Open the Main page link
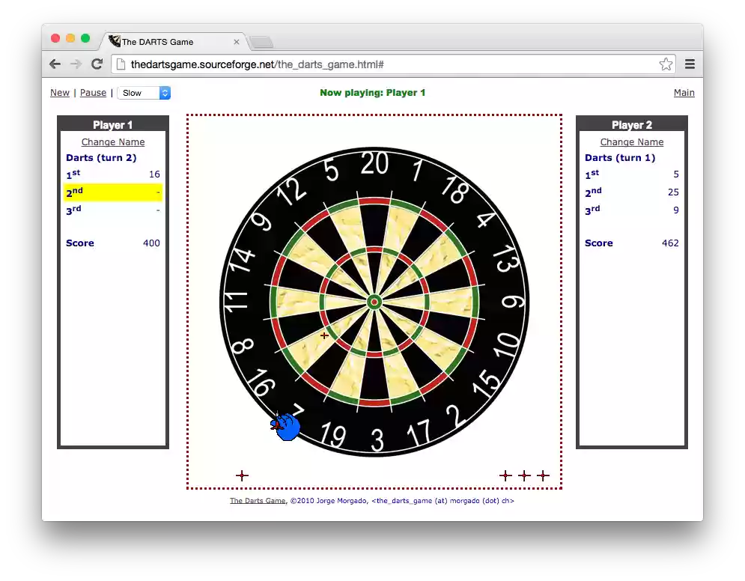This screenshot has height=581, width=745. [684, 93]
